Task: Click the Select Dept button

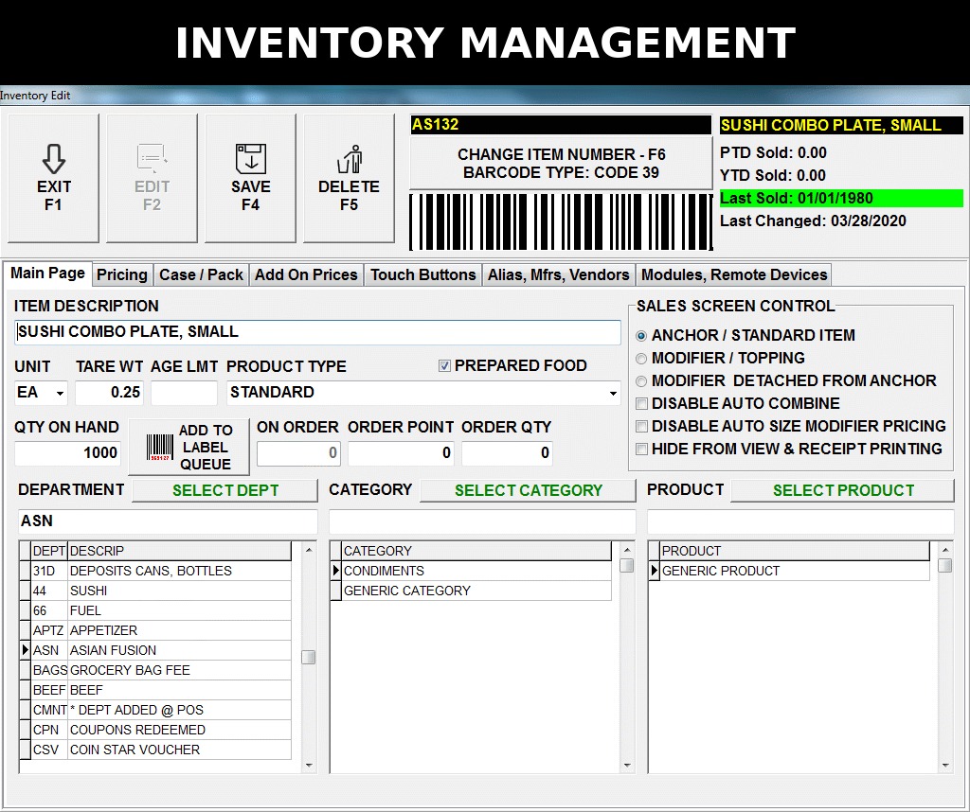Action: [x=225, y=490]
